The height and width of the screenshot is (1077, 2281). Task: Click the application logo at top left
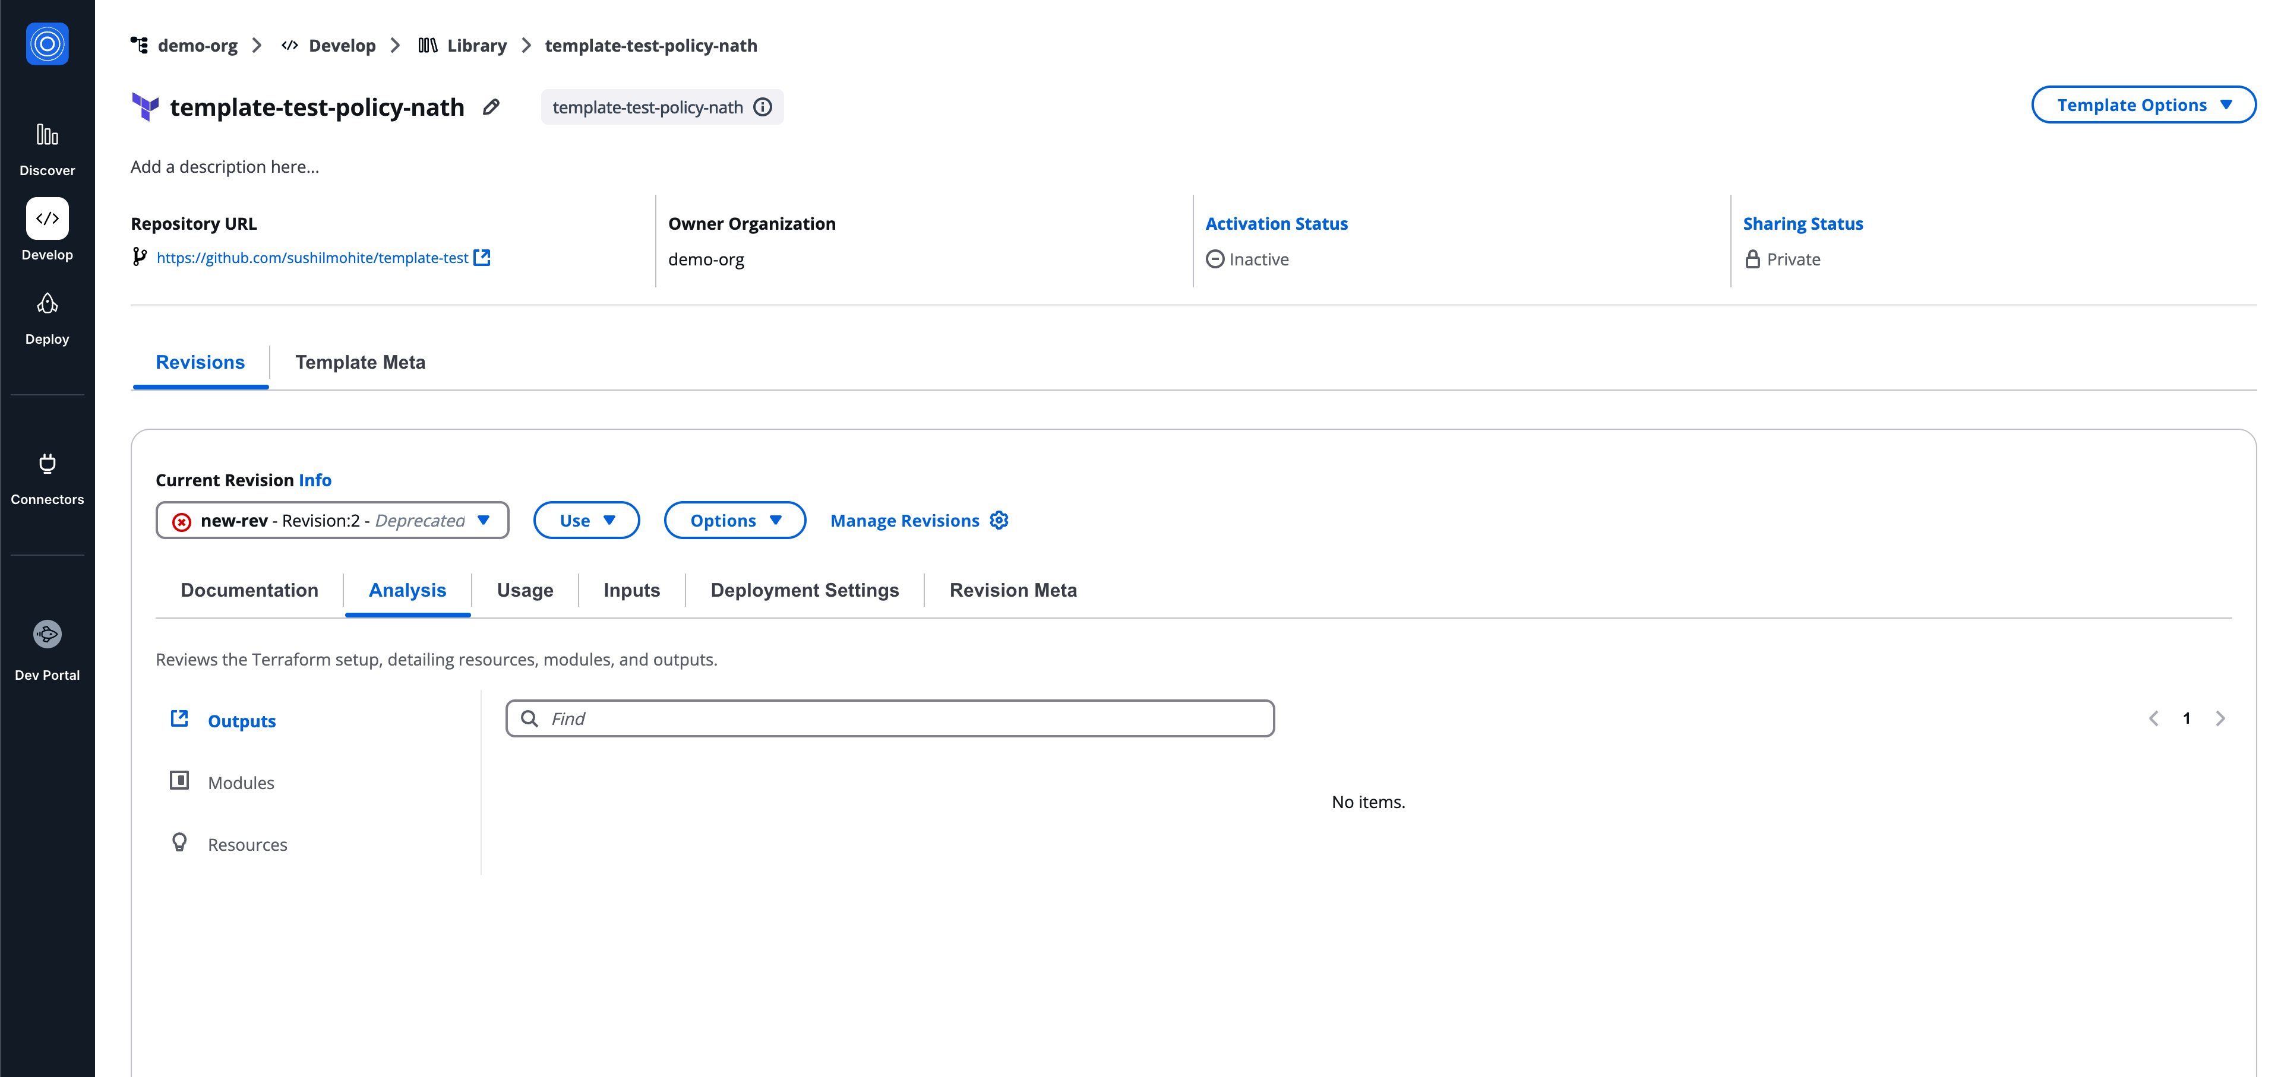[47, 45]
